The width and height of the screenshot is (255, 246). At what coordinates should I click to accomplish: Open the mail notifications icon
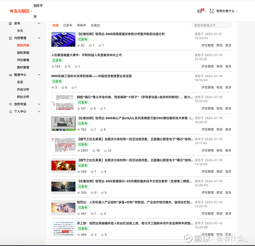200,11
